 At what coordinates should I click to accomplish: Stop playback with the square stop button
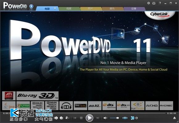81,118
